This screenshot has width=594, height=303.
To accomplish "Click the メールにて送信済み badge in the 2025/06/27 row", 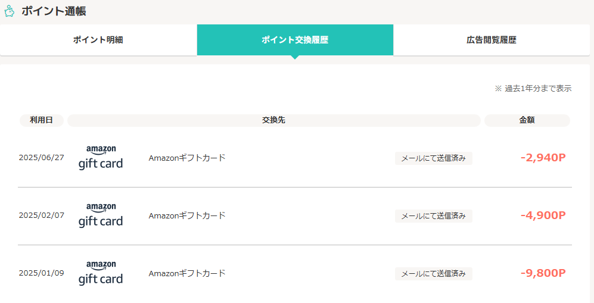I will coord(433,158).
